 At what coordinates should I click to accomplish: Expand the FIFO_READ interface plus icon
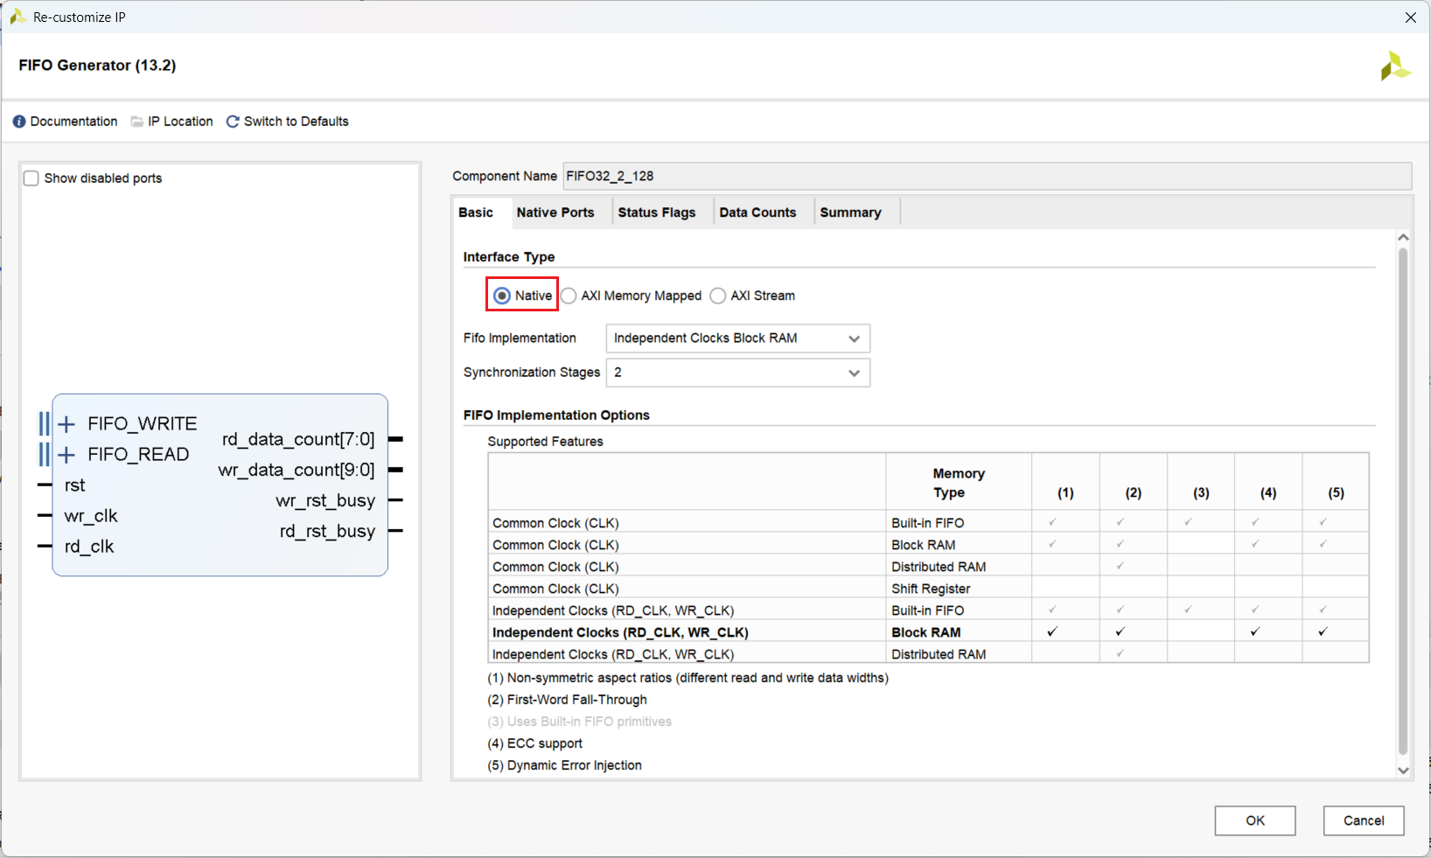point(66,455)
